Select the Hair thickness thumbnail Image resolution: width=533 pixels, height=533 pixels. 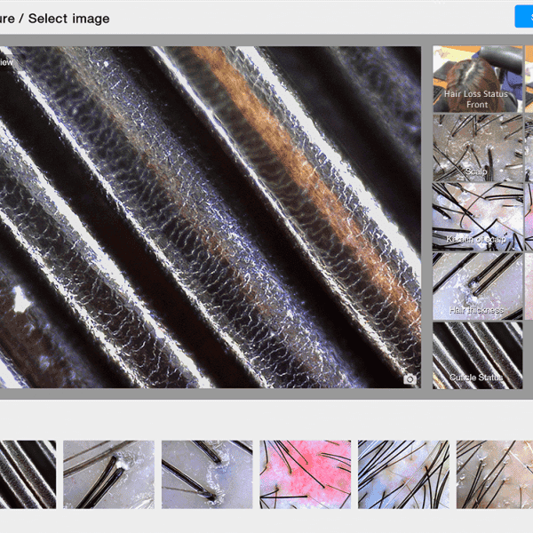pyautogui.click(x=478, y=286)
